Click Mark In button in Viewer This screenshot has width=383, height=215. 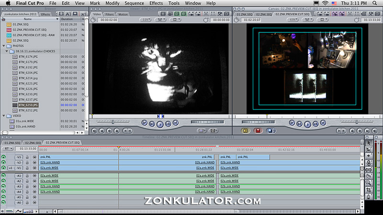125,131
